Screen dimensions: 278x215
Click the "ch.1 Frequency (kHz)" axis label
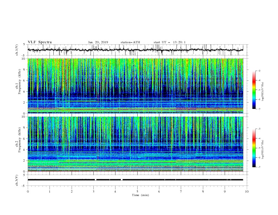[x=19, y=82]
